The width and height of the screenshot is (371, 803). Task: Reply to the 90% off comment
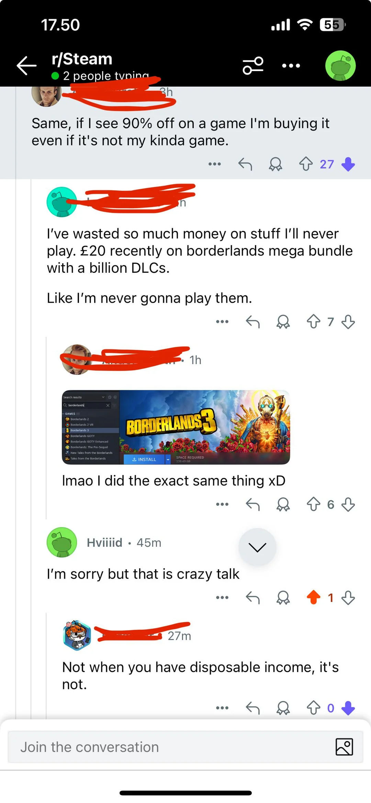[245, 164]
